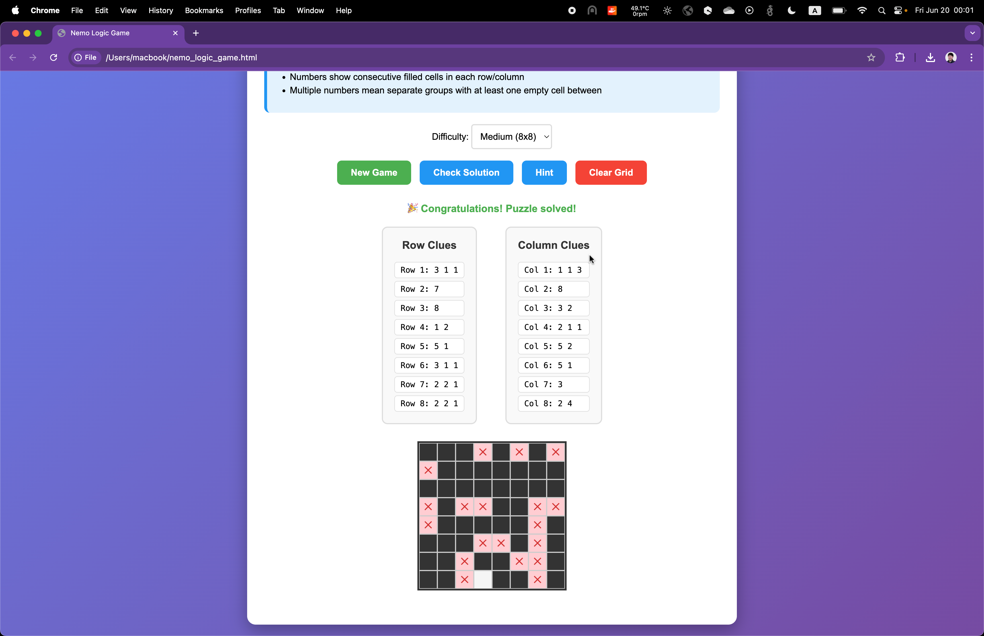Click the Check Solution button
This screenshot has width=984, height=636.
point(466,173)
